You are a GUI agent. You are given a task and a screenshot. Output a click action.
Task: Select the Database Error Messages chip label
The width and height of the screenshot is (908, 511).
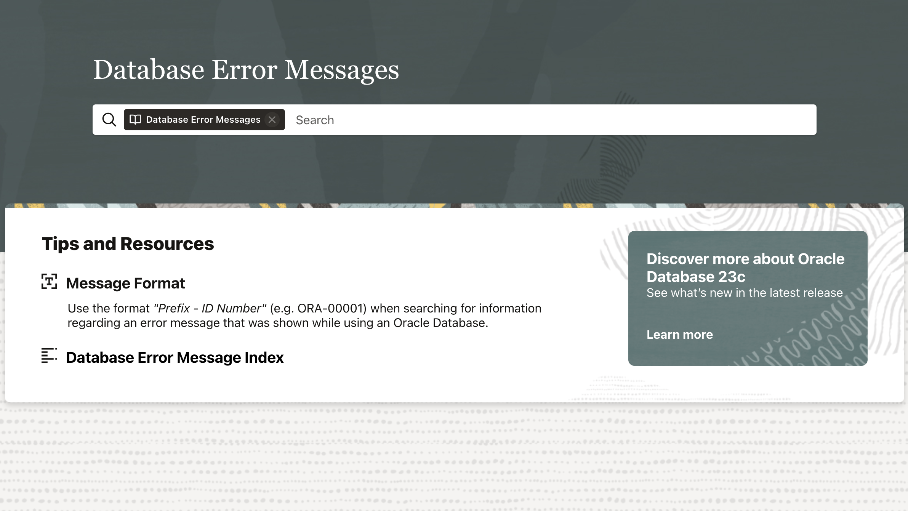tap(203, 120)
